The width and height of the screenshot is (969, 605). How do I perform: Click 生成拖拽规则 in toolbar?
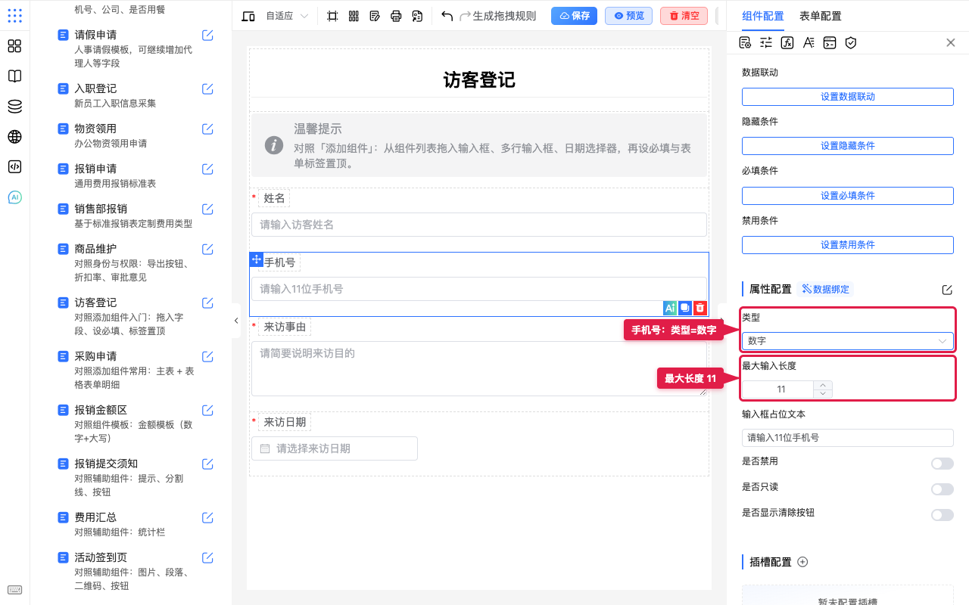click(504, 16)
